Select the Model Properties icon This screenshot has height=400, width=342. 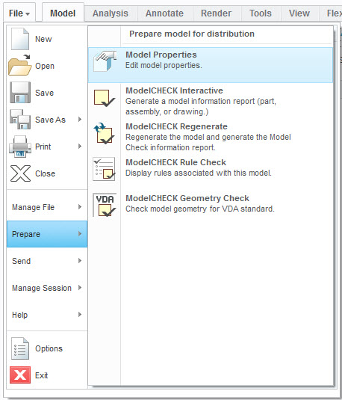pos(105,61)
